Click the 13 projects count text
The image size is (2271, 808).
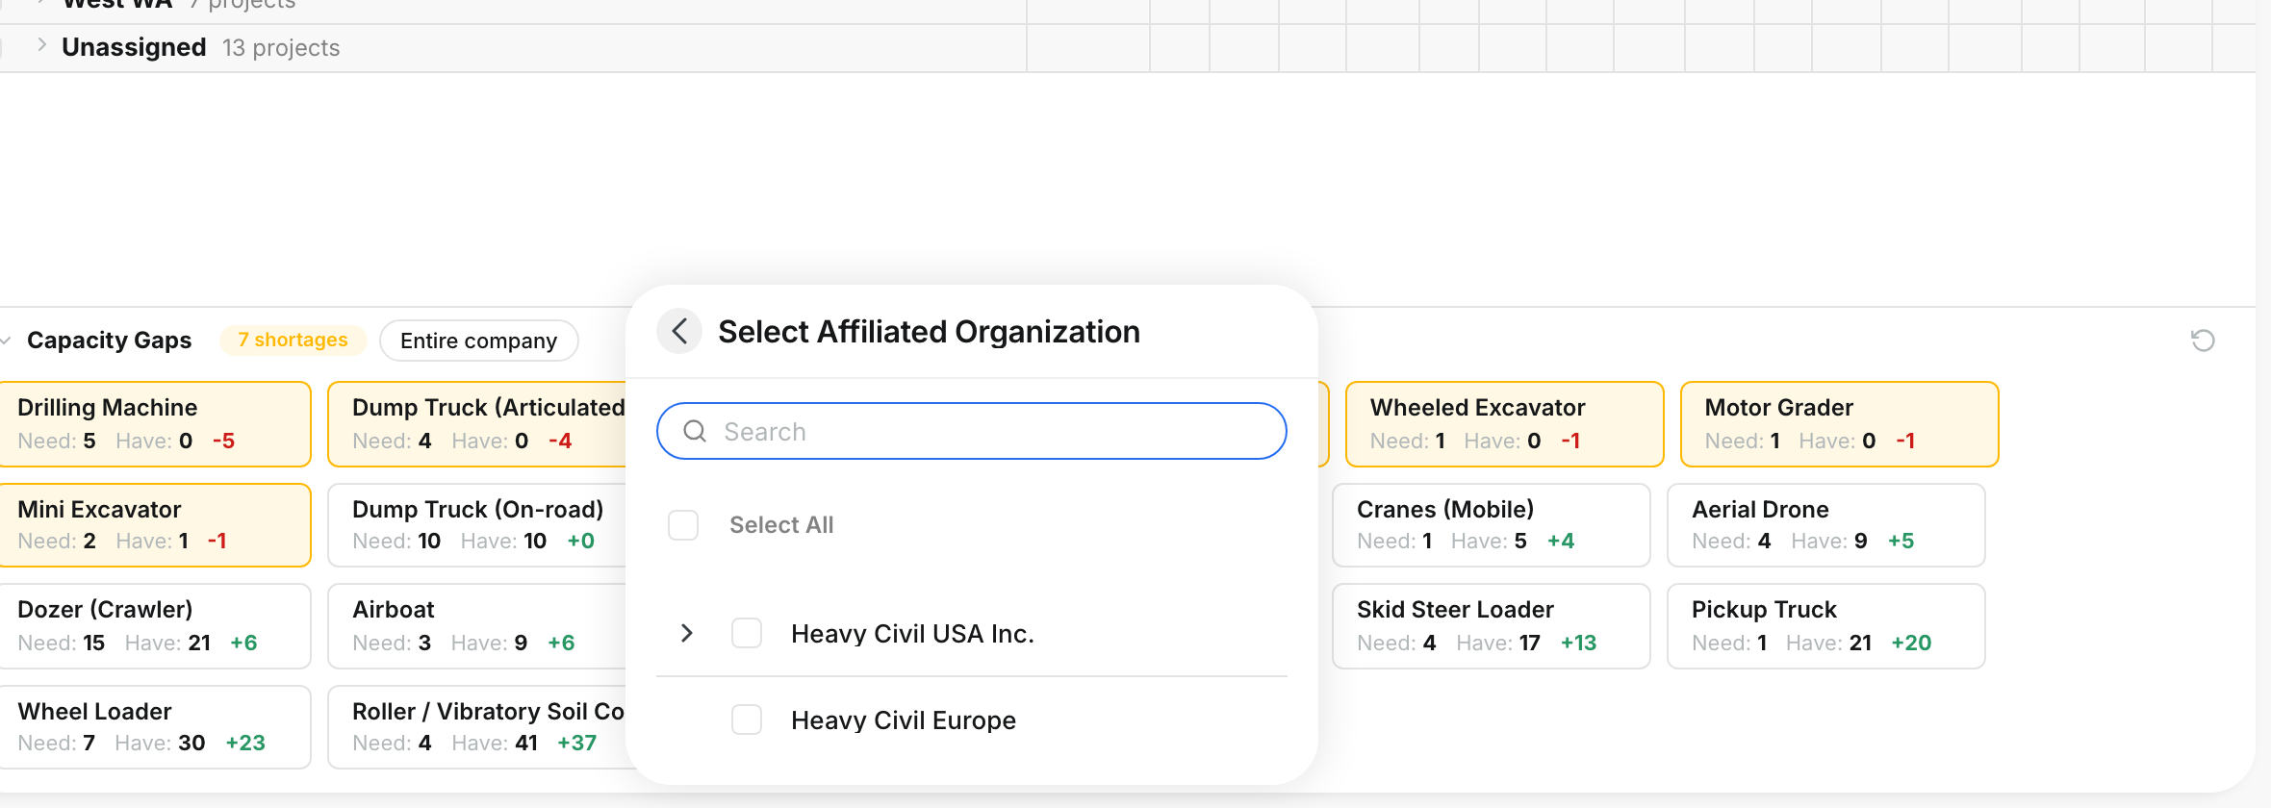[x=281, y=48]
